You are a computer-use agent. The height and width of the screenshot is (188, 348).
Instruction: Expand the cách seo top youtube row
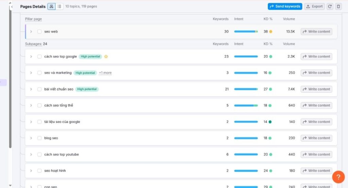point(31,154)
